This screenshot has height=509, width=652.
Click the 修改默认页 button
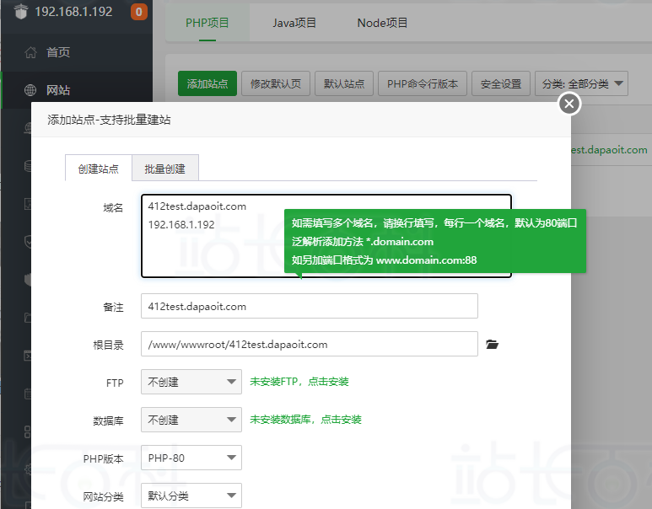click(x=276, y=84)
